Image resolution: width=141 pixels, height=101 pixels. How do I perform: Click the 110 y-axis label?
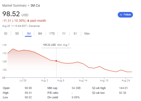coord(4,53)
